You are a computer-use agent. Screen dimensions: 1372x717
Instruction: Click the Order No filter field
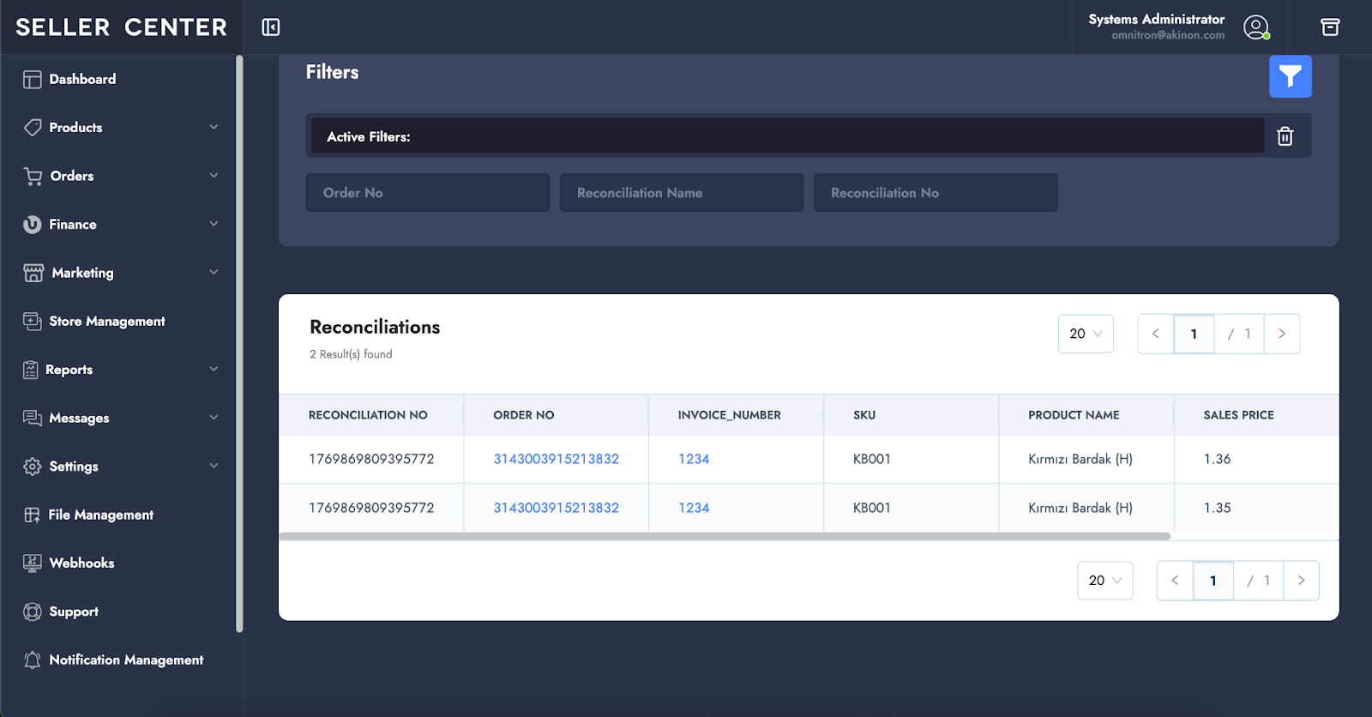tap(427, 193)
